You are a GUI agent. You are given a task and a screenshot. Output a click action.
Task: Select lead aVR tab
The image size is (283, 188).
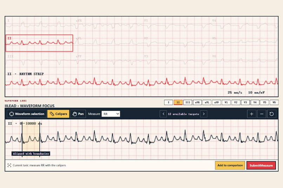pyautogui.click(x=197, y=102)
